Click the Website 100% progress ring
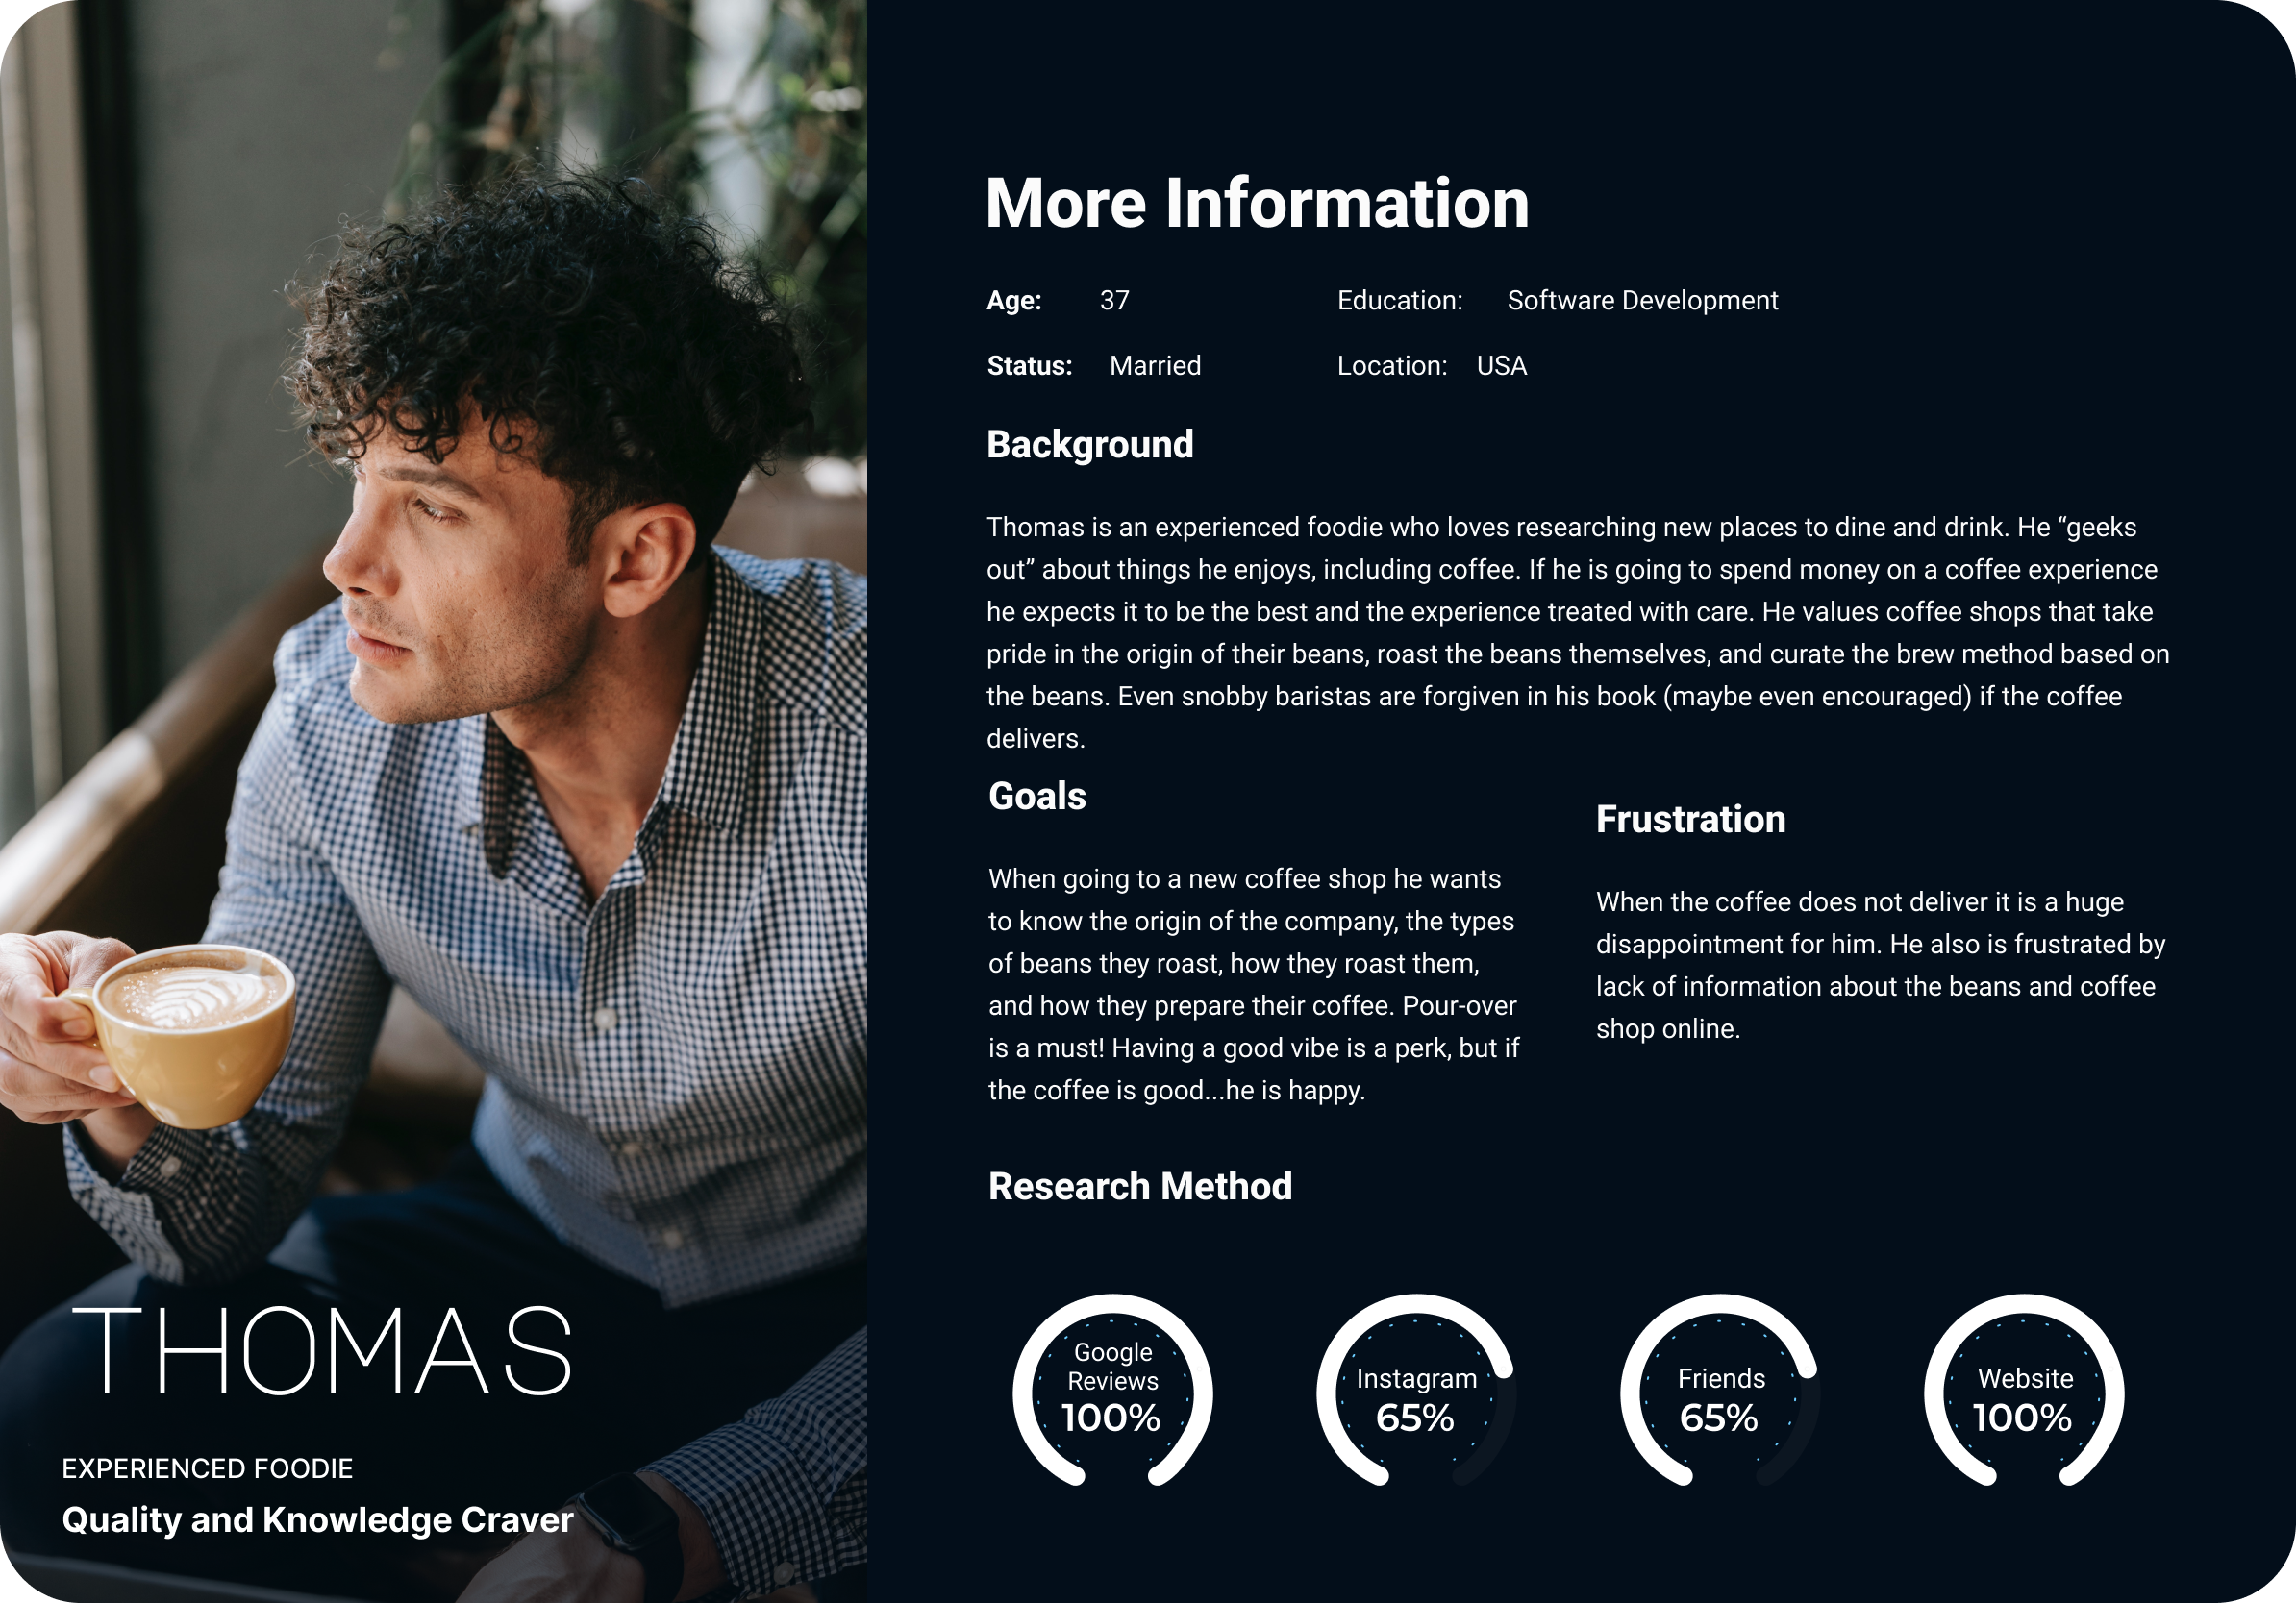2296x1603 pixels. pos(2024,1392)
